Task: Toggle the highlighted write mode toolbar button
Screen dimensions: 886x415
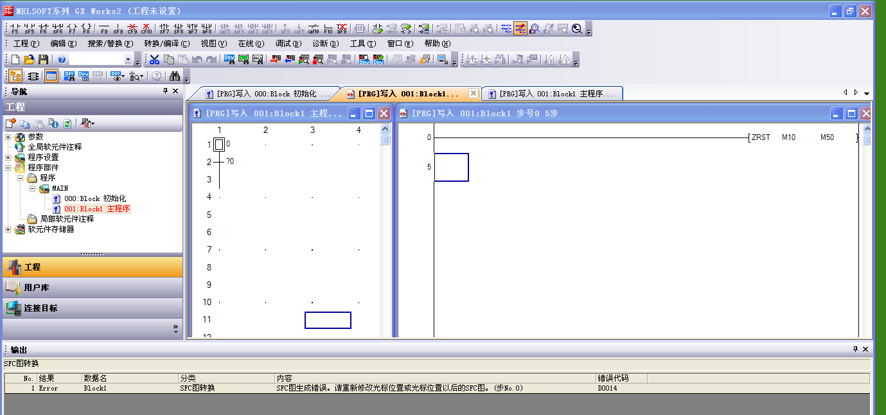Action: pos(520,28)
